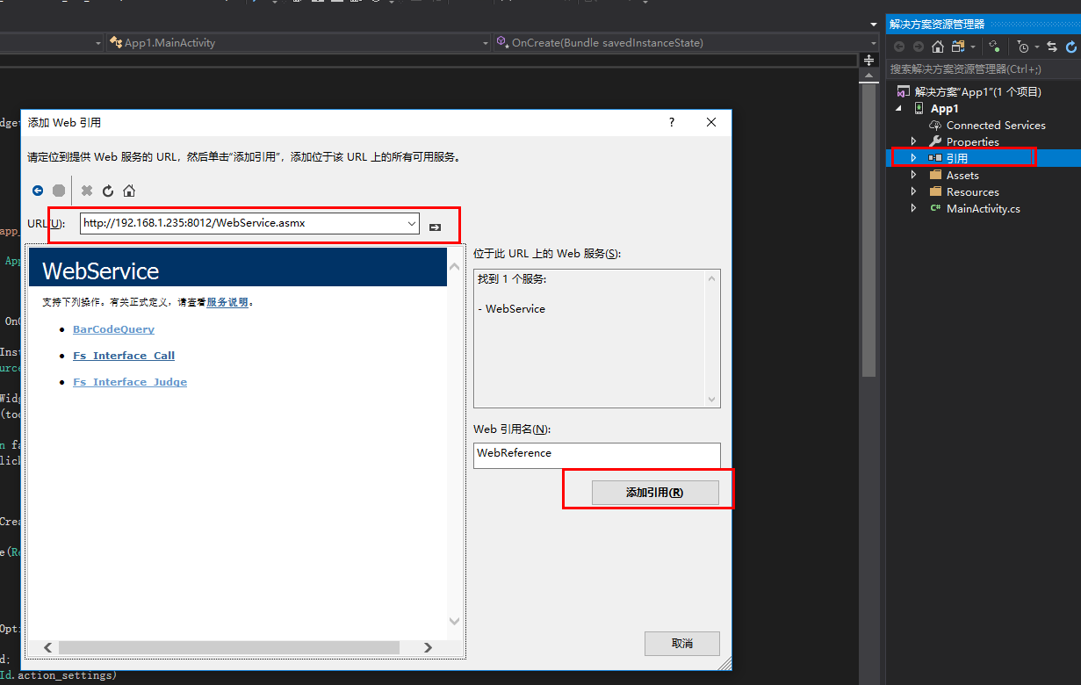Click the Go arrow next to URL field
The height and width of the screenshot is (685, 1081).
[x=435, y=227]
